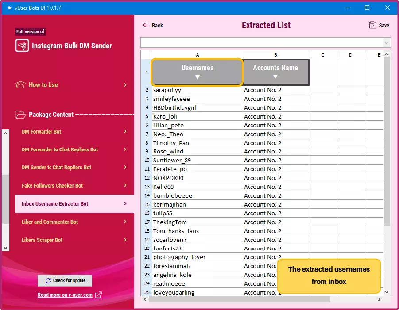Select the HBDbirthdaygirl cell
The height and width of the screenshot is (310, 399).
coord(198,108)
